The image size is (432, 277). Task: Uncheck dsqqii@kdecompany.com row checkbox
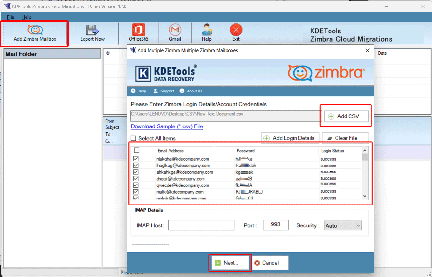pyautogui.click(x=136, y=179)
